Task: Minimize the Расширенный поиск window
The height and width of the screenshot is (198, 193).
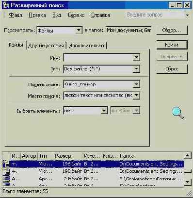Action: pos(172,5)
